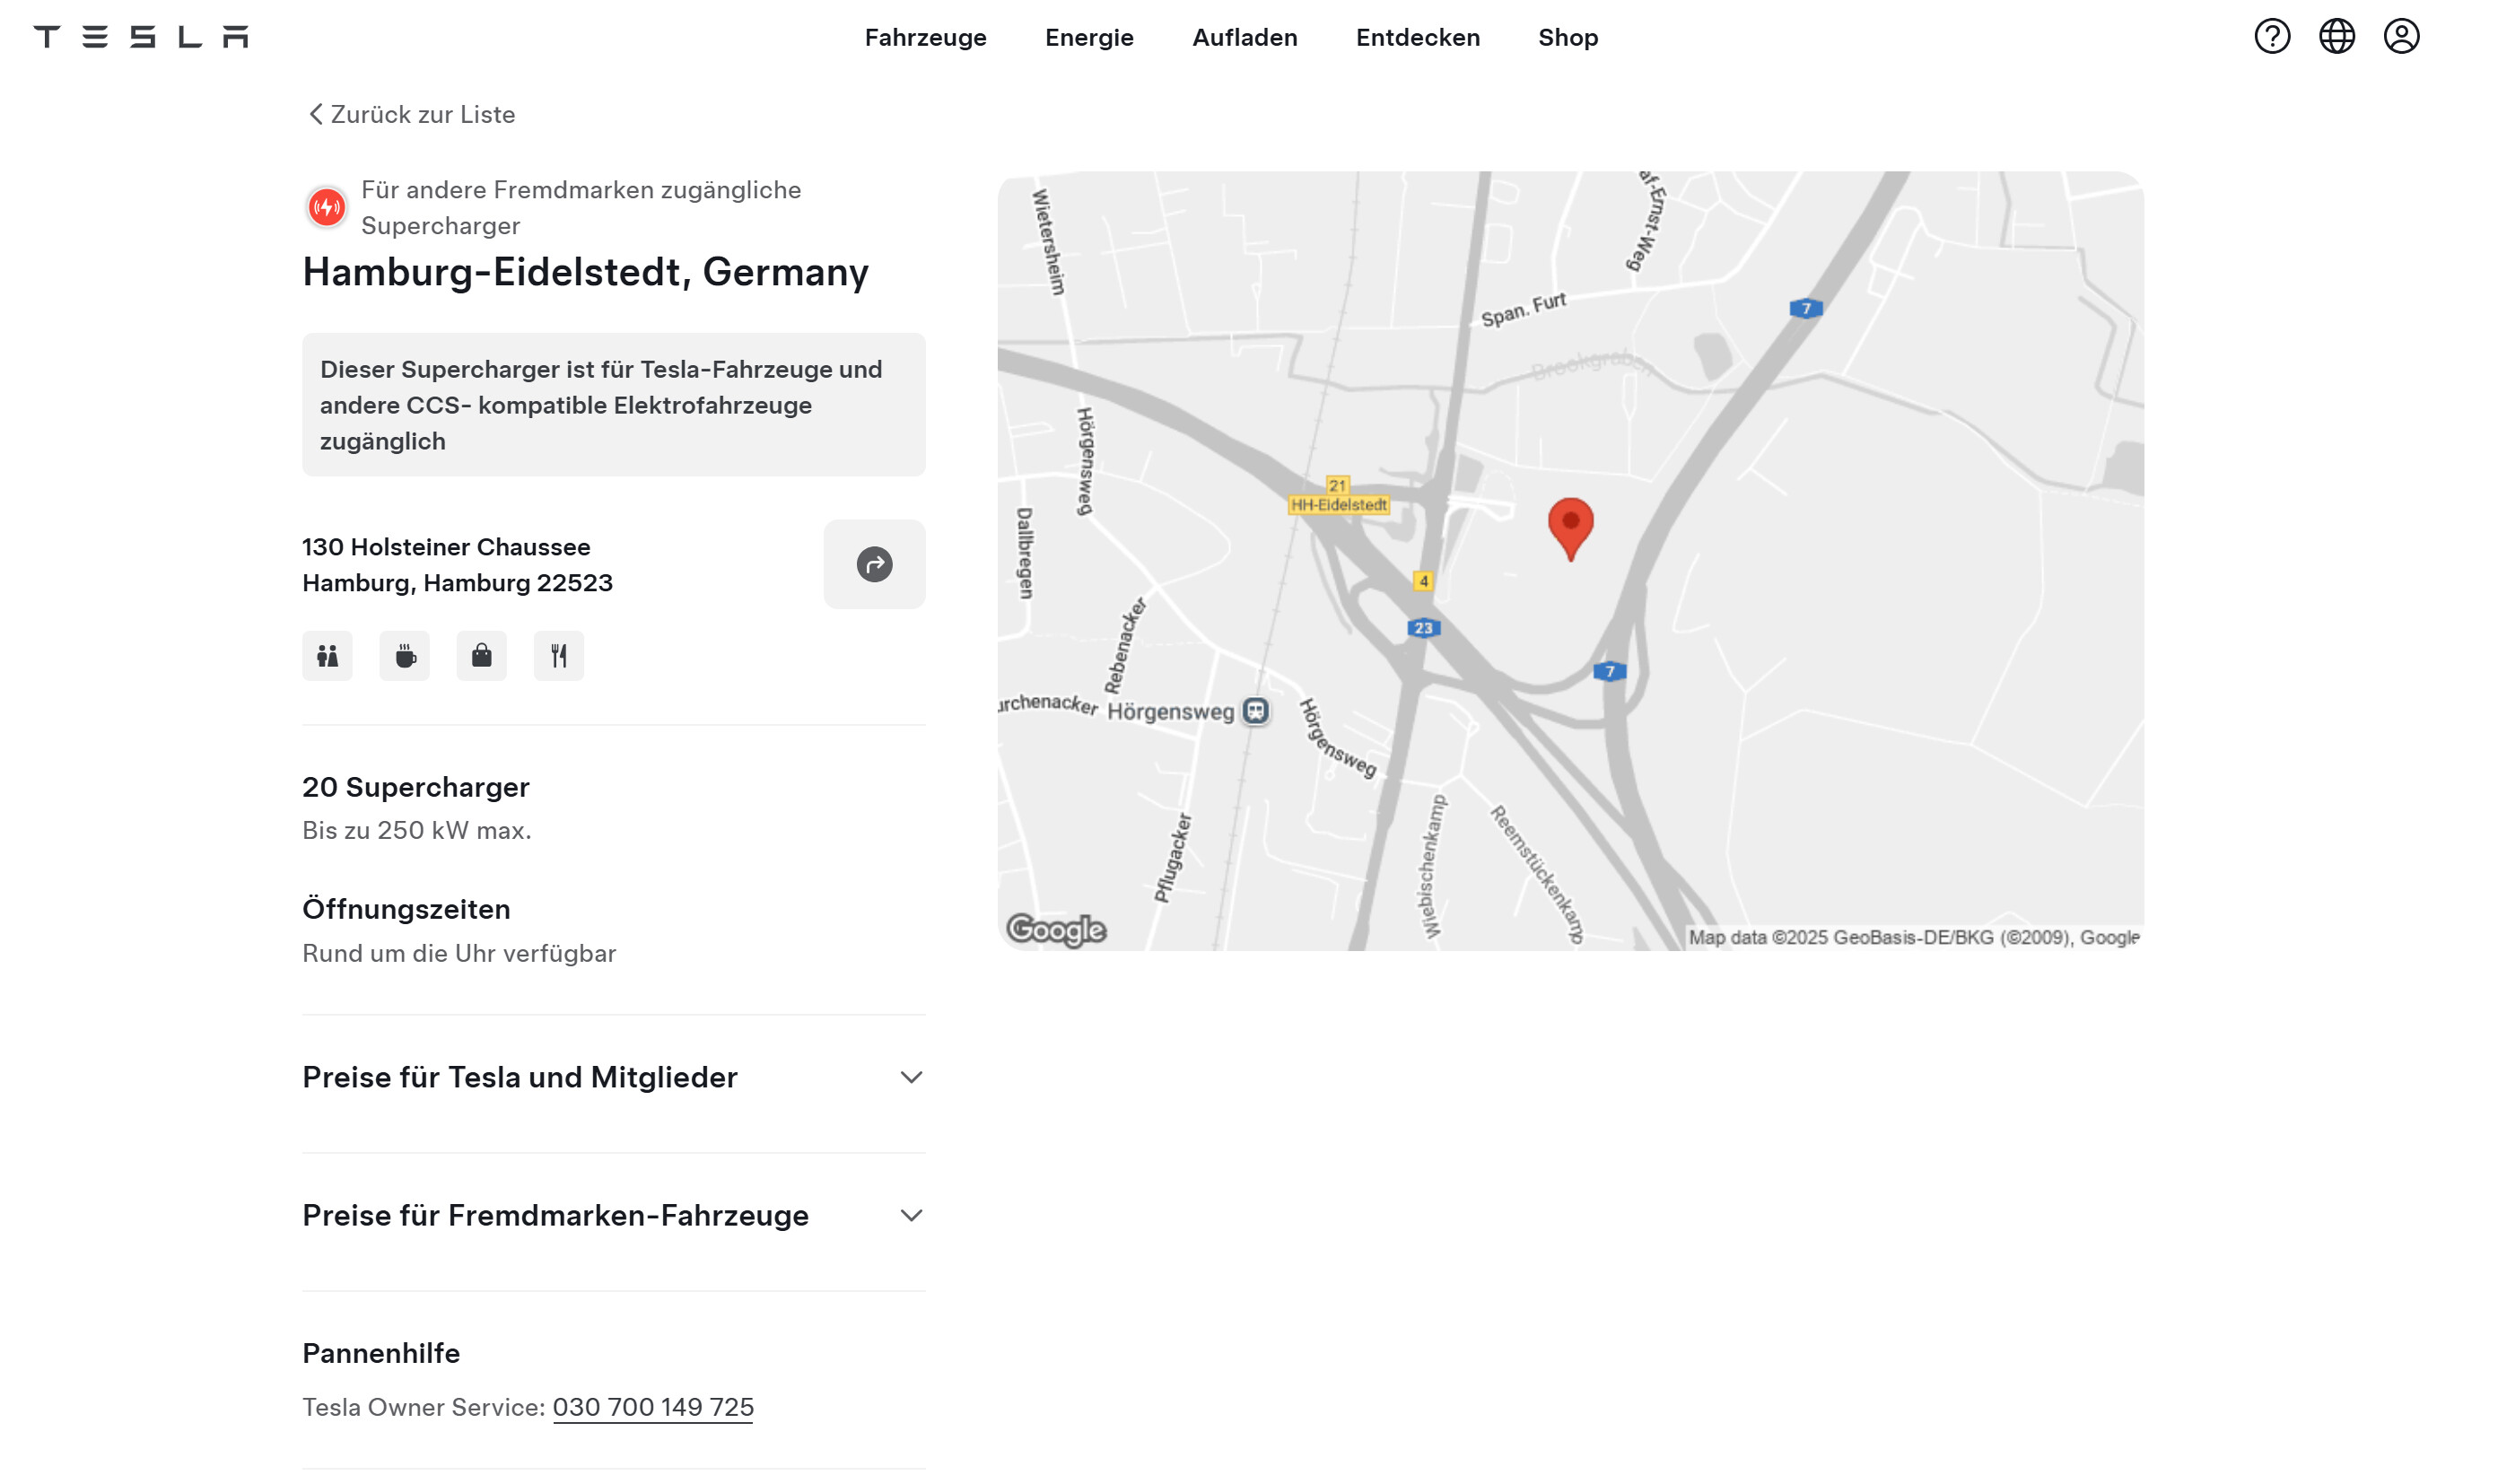This screenshot has height=1484, width=2498.
Task: Call Tesla Owner Service phone number
Action: coord(652,1407)
